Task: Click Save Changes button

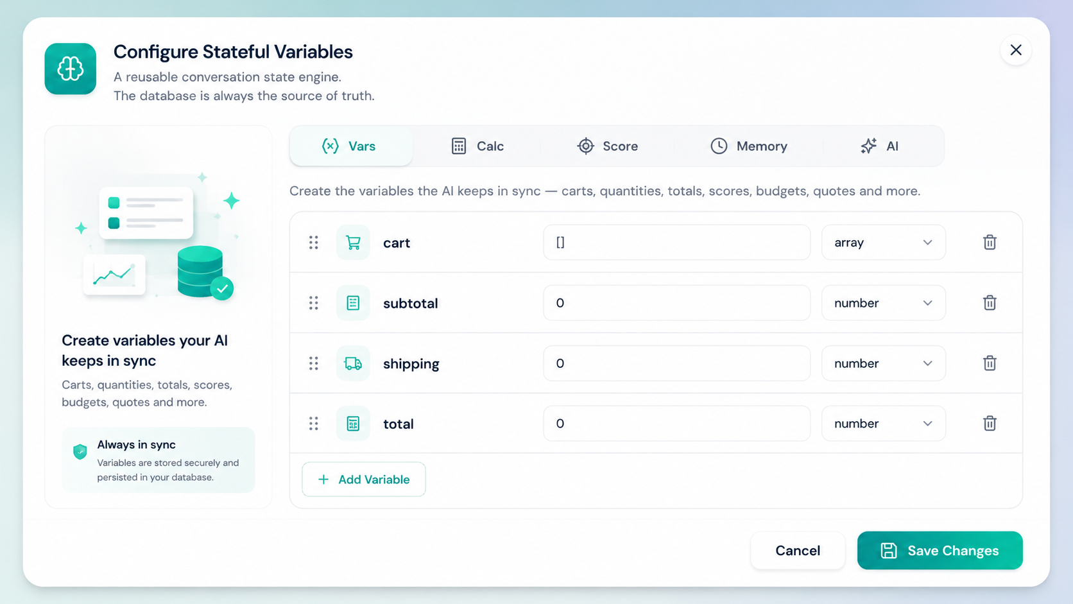Action: [940, 551]
